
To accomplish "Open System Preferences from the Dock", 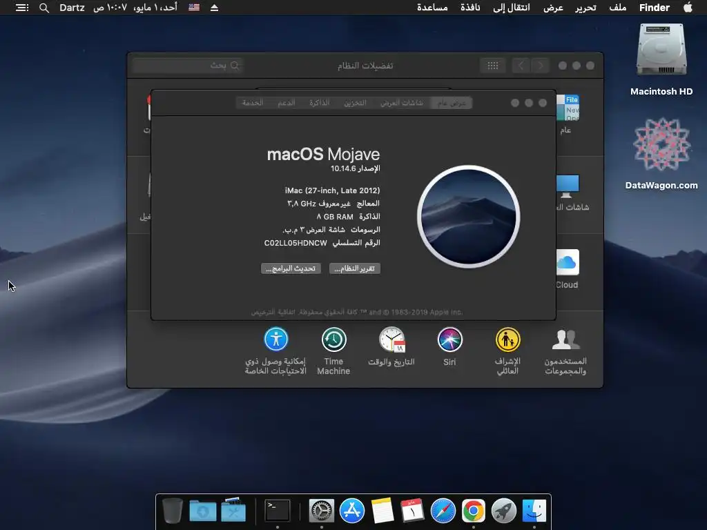I will click(322, 511).
